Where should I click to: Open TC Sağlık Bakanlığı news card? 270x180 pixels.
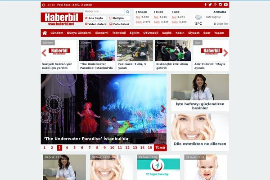(x=158, y=167)
